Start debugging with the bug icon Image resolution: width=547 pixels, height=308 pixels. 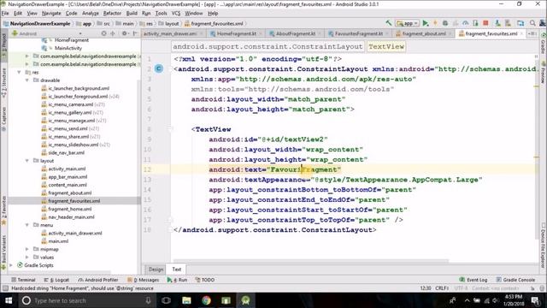[445, 23]
